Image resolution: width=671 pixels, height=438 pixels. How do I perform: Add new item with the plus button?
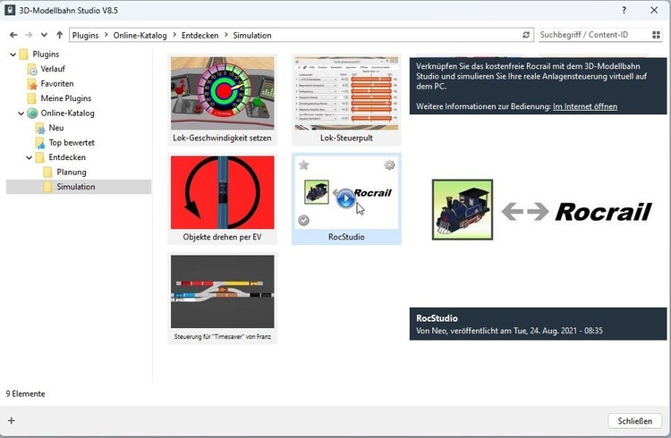[12, 420]
